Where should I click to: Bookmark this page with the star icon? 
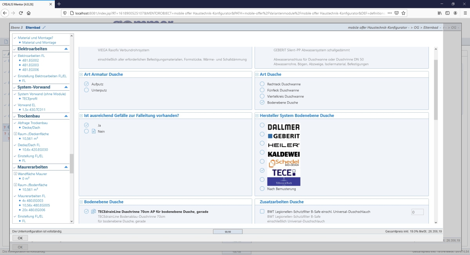[403, 13]
